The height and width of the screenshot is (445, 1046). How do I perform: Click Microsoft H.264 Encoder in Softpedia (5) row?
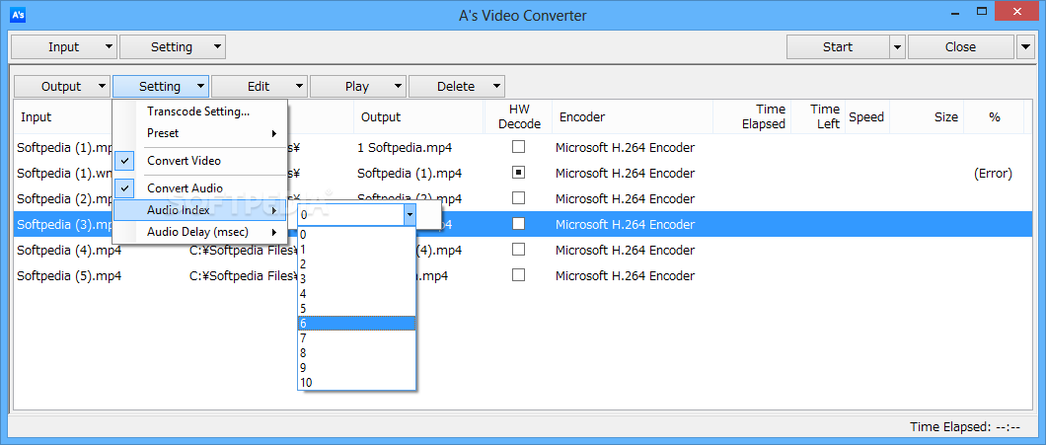point(625,275)
